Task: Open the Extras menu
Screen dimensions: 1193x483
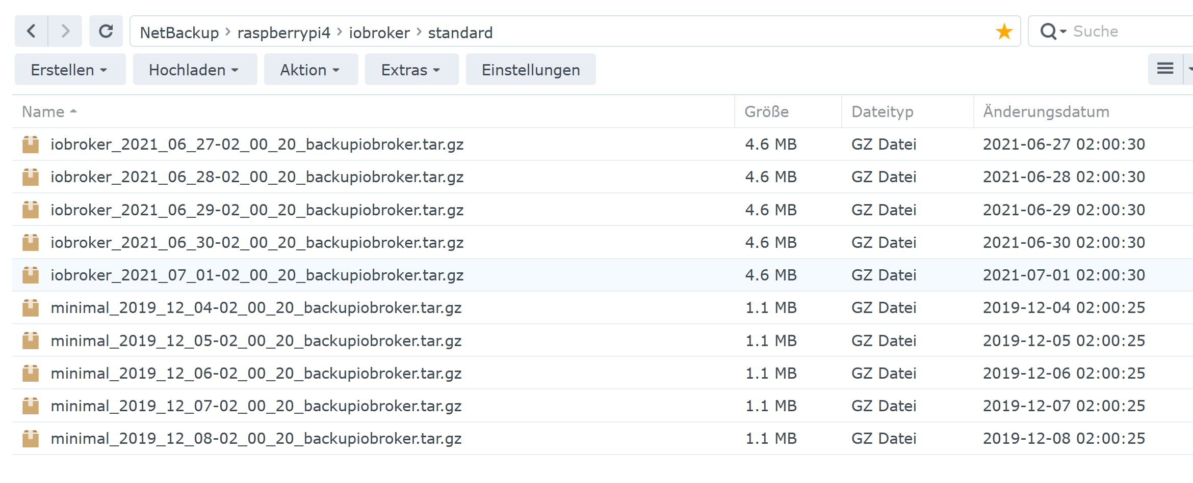Action: [411, 69]
